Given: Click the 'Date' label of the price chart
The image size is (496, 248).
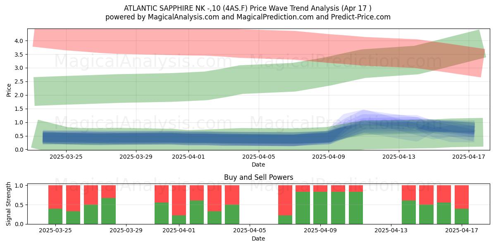Looking at the screenshot, I should [x=258, y=165].
